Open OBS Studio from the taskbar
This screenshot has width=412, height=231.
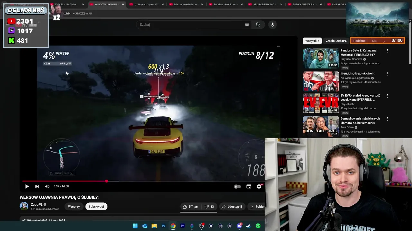tap(201, 226)
